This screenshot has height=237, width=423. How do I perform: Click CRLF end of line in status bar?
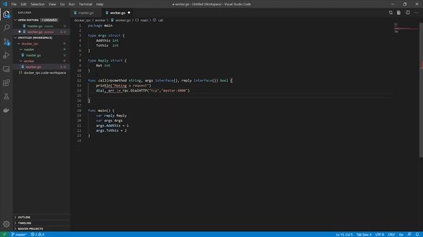point(391,234)
